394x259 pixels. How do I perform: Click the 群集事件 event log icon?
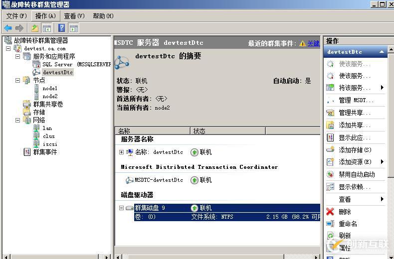pos(27,152)
